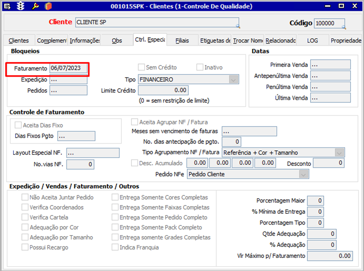Check Entrega Somente Faixas Completas

coord(115,207)
